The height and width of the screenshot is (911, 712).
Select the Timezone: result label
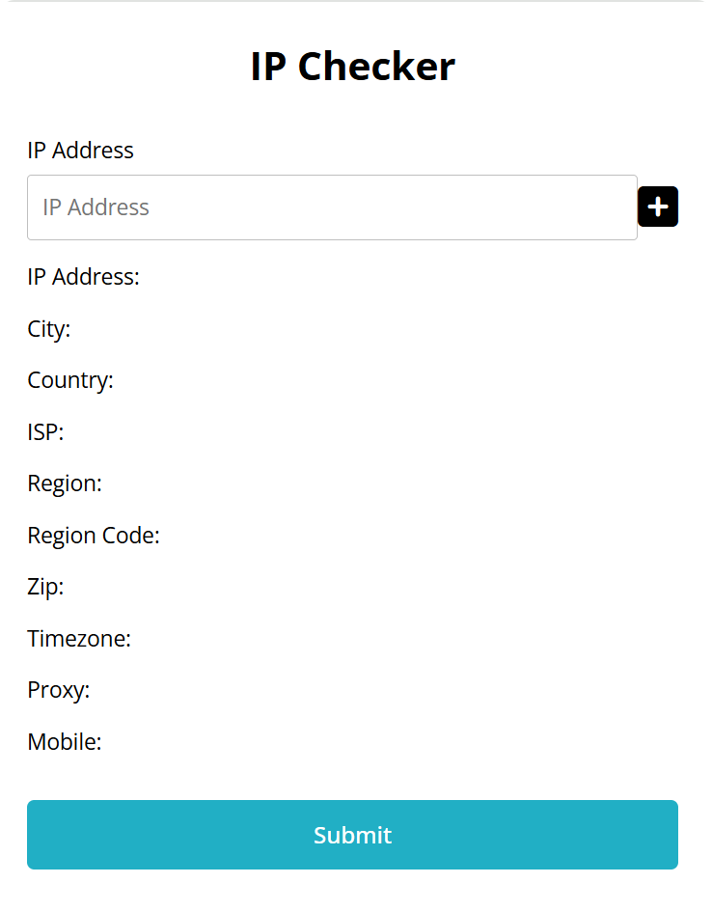[79, 639]
